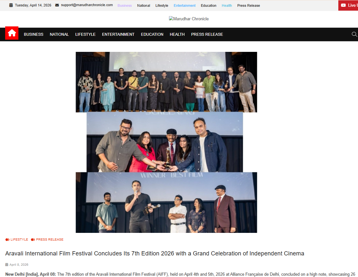This screenshot has width=358, height=277.
Task: Click the featured film festival collage image
Action: [166, 142]
